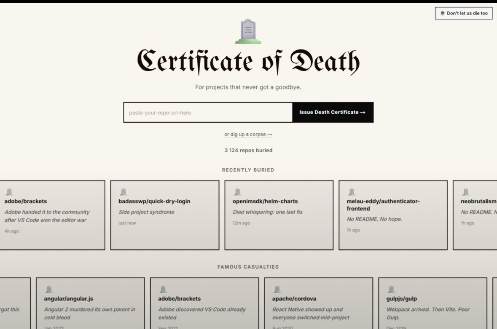The height and width of the screenshot is (329, 497).
Task: Open the angular/angular.js card title
Action: [68, 299]
